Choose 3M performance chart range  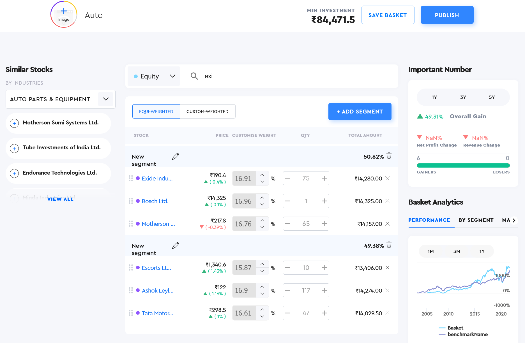457,251
